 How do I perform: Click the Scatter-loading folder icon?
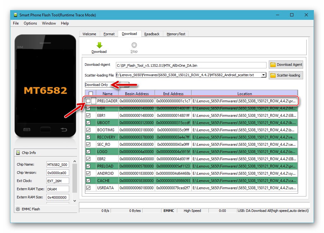pyautogui.click(x=273, y=75)
